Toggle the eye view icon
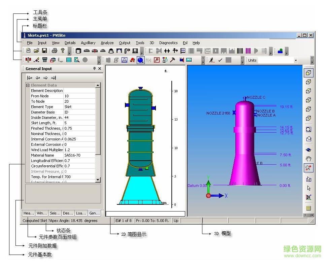This screenshot has width=329, height=262. coord(308,150)
